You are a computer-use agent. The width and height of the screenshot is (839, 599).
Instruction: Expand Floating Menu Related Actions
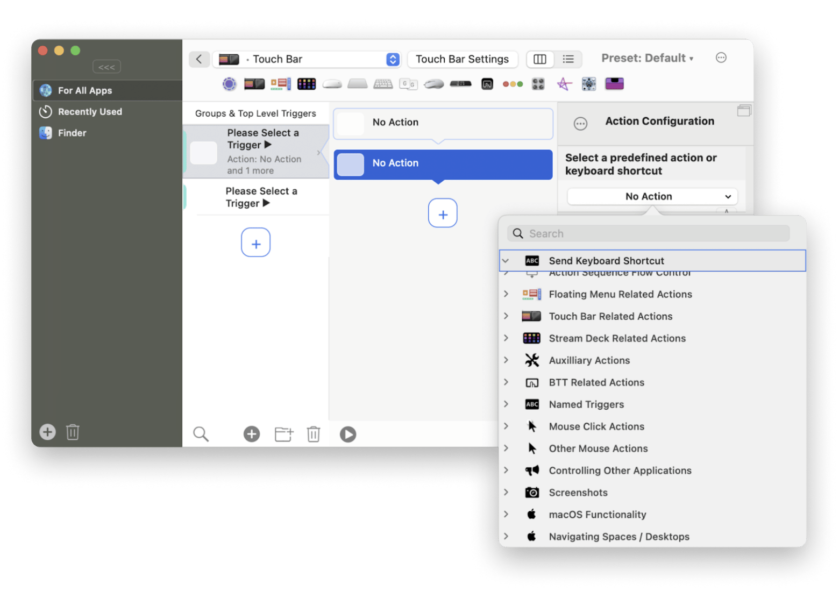[506, 294]
